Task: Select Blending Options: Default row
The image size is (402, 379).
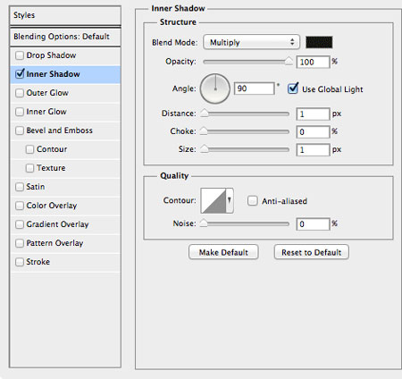Action: pos(65,37)
